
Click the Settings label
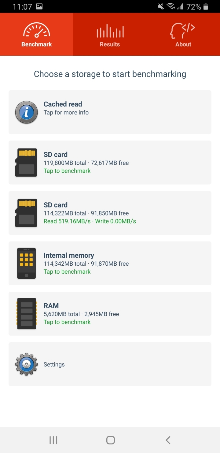click(54, 365)
